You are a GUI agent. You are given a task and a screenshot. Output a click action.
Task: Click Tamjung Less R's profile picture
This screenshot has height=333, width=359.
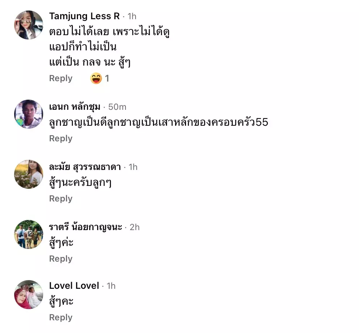point(29,25)
